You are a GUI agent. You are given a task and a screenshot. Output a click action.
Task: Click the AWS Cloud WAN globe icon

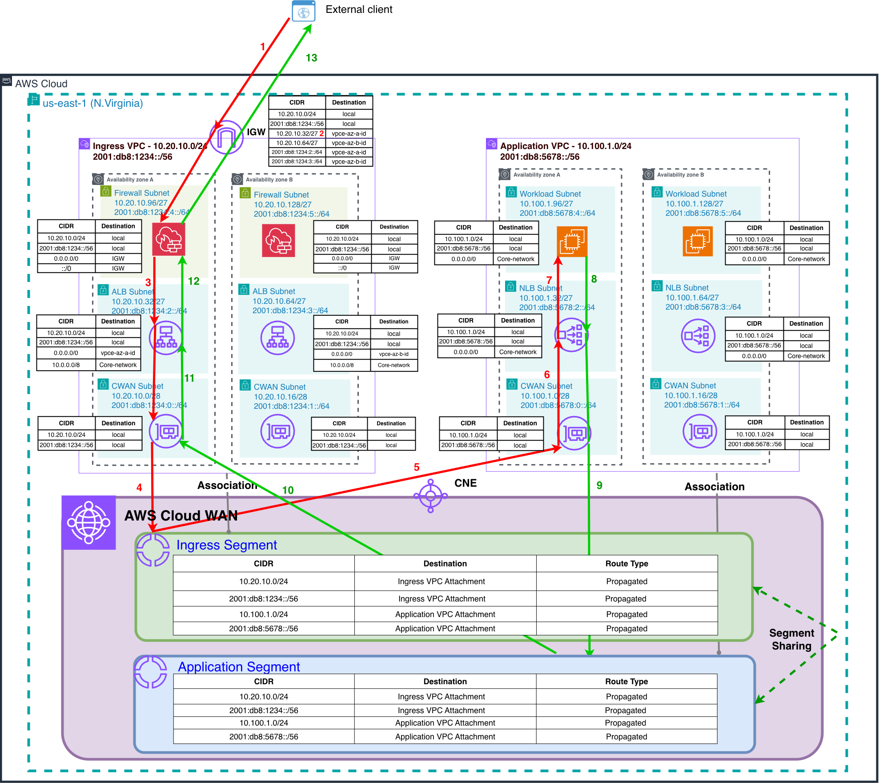(x=88, y=522)
